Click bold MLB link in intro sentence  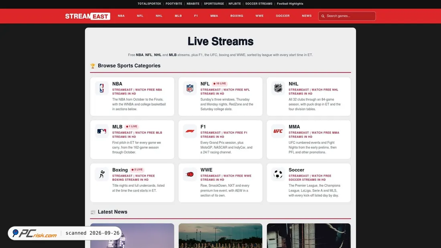173,55
